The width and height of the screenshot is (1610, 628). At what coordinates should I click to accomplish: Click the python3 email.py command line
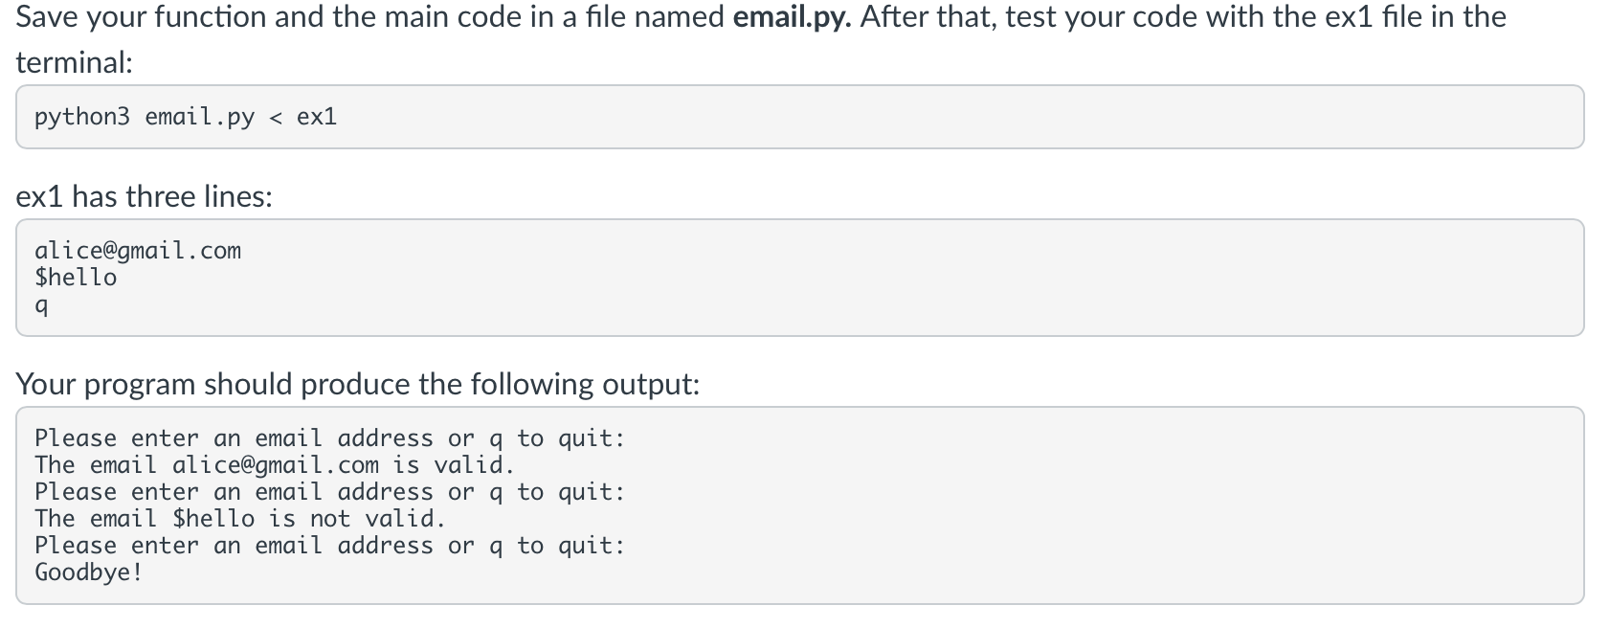tap(186, 117)
